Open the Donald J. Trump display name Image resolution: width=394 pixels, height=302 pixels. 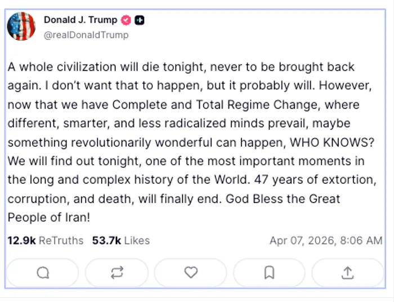(80, 20)
